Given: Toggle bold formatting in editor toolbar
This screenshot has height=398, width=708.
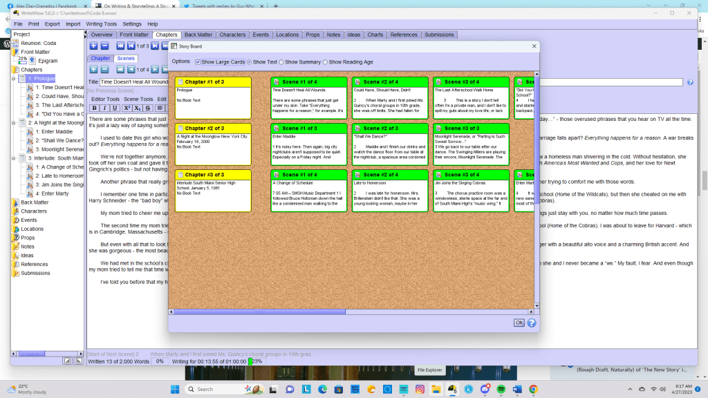Looking at the screenshot, I should pos(95,108).
